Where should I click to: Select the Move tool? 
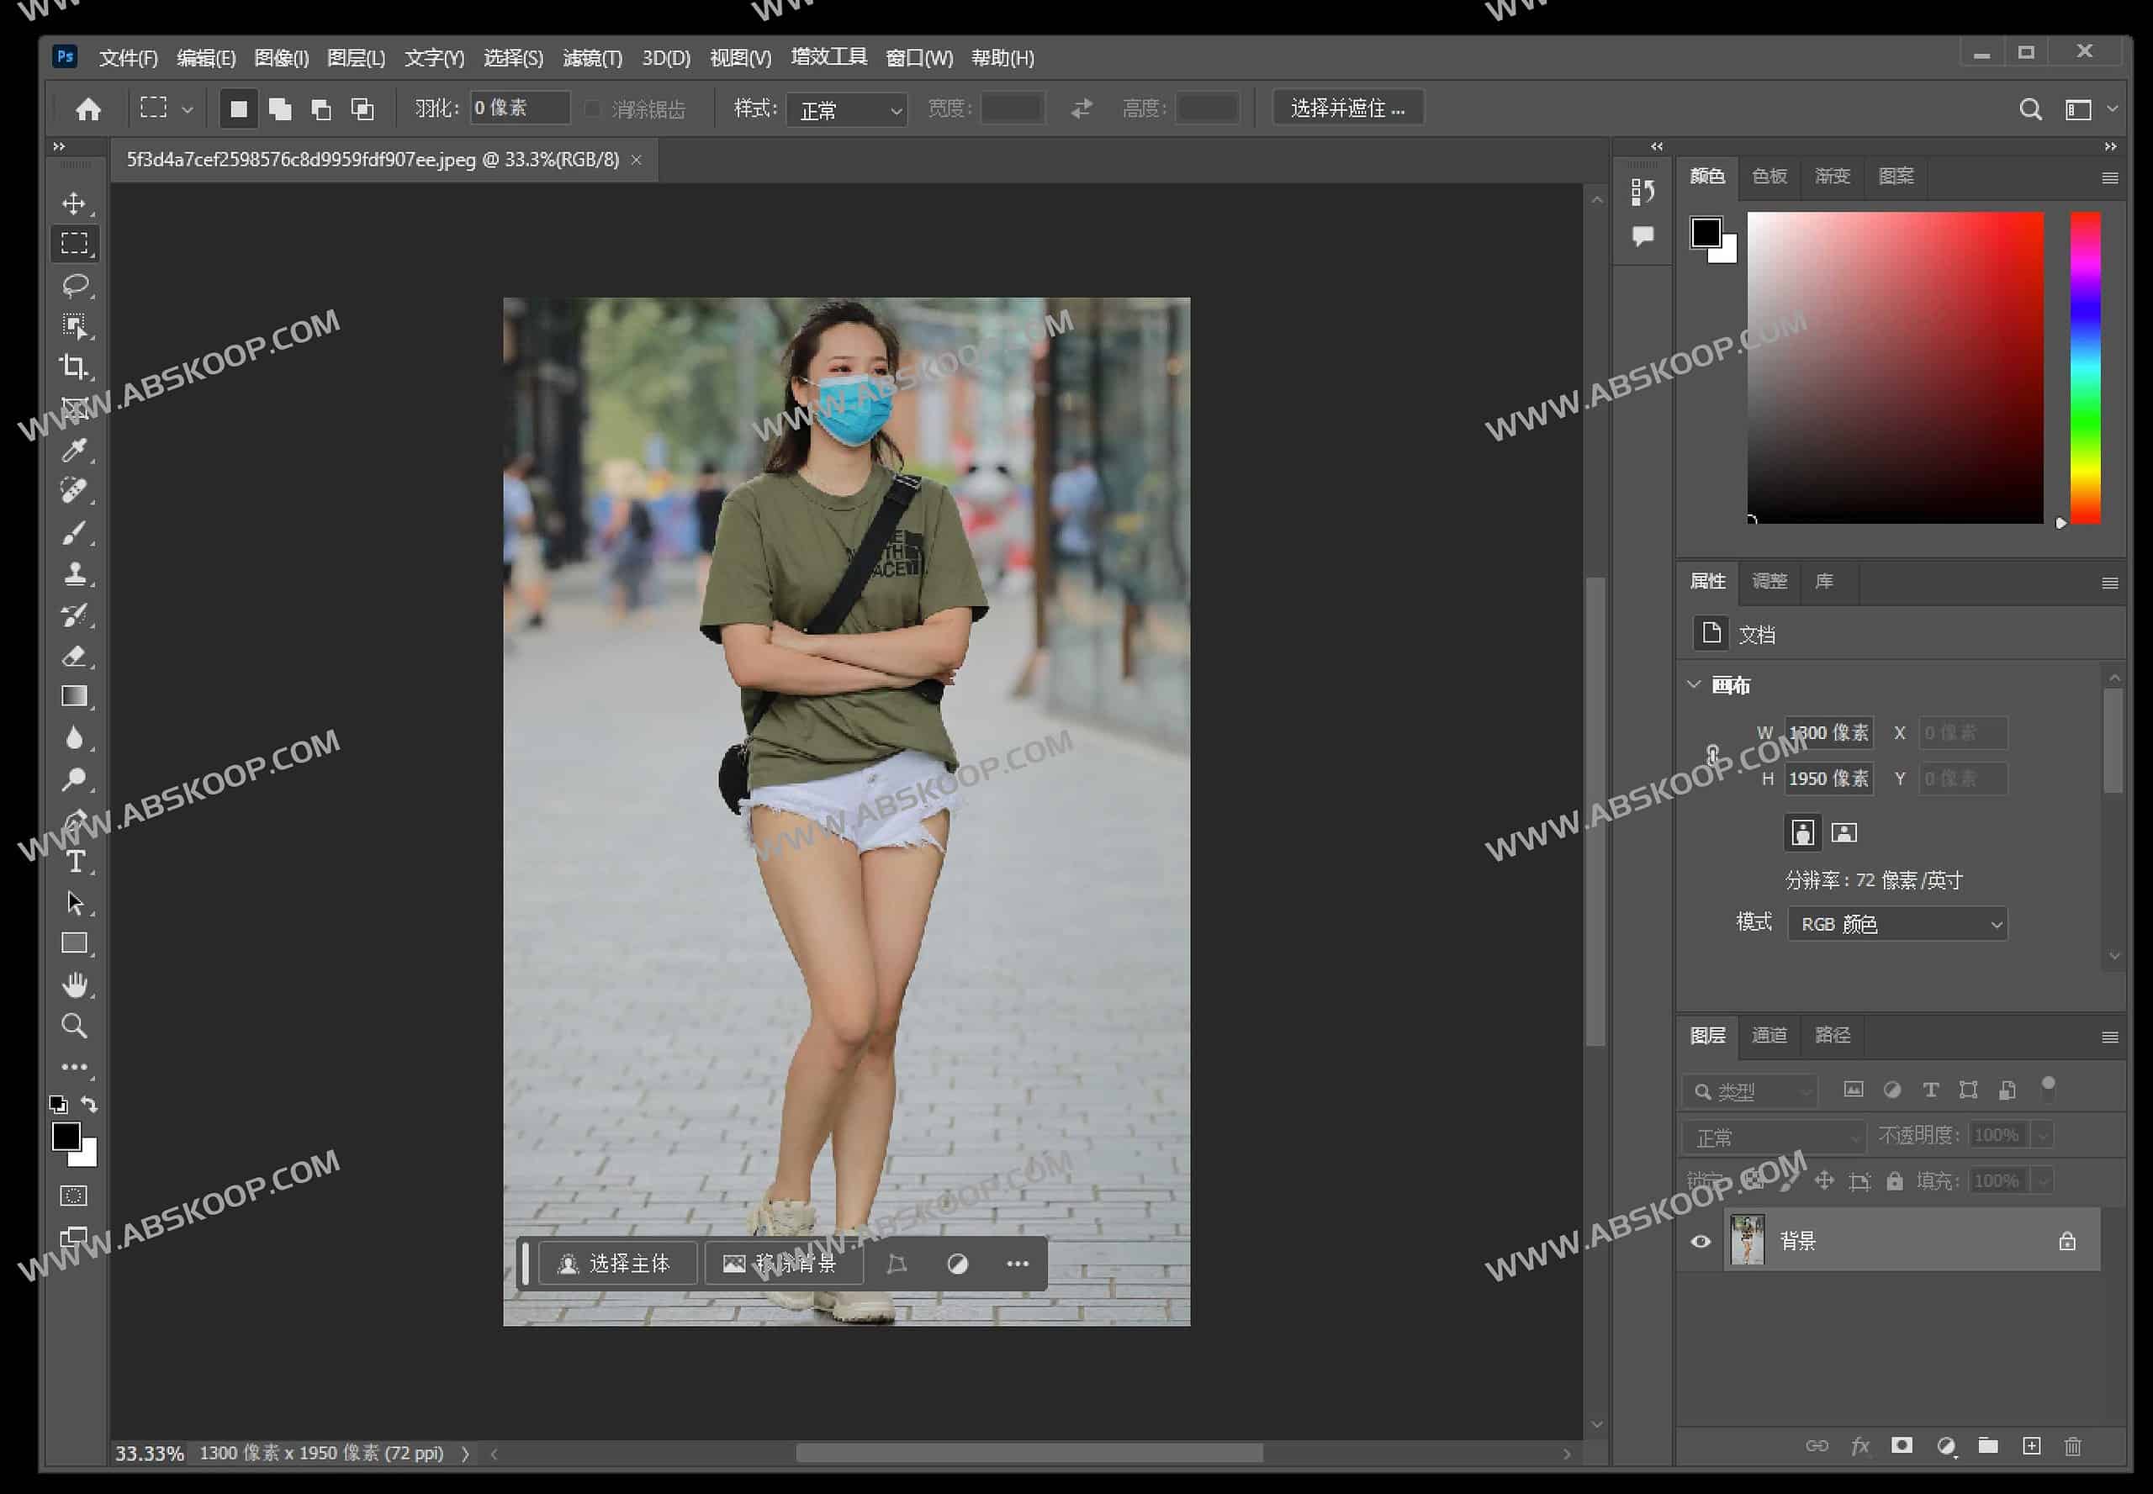point(75,204)
